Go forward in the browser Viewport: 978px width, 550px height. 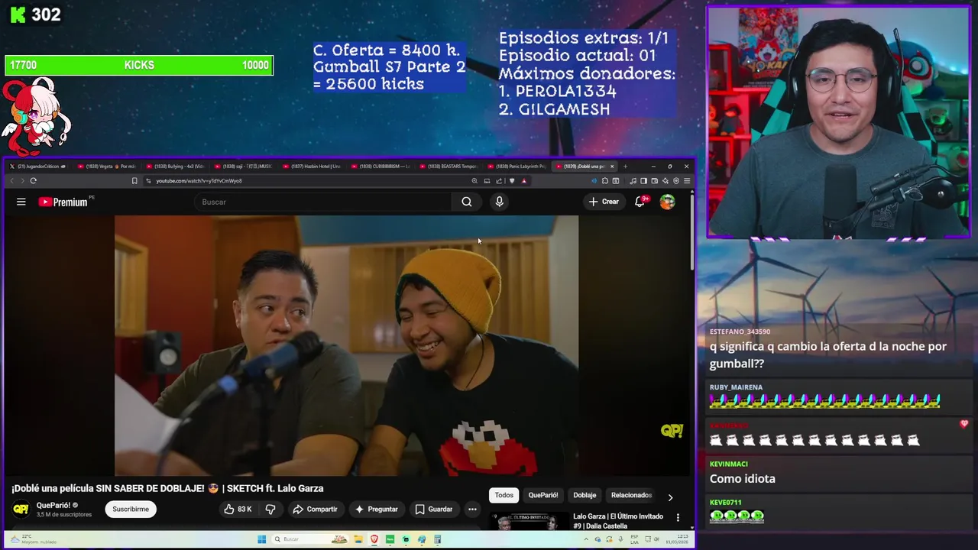(22, 181)
